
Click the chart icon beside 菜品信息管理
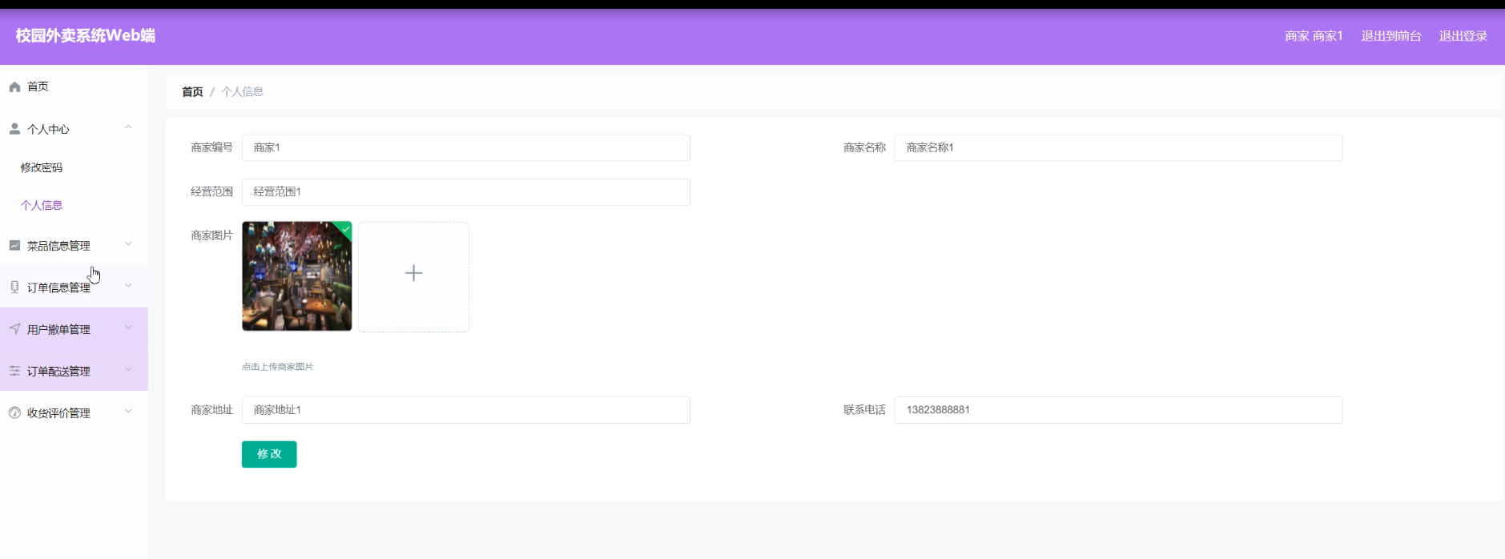coord(14,245)
